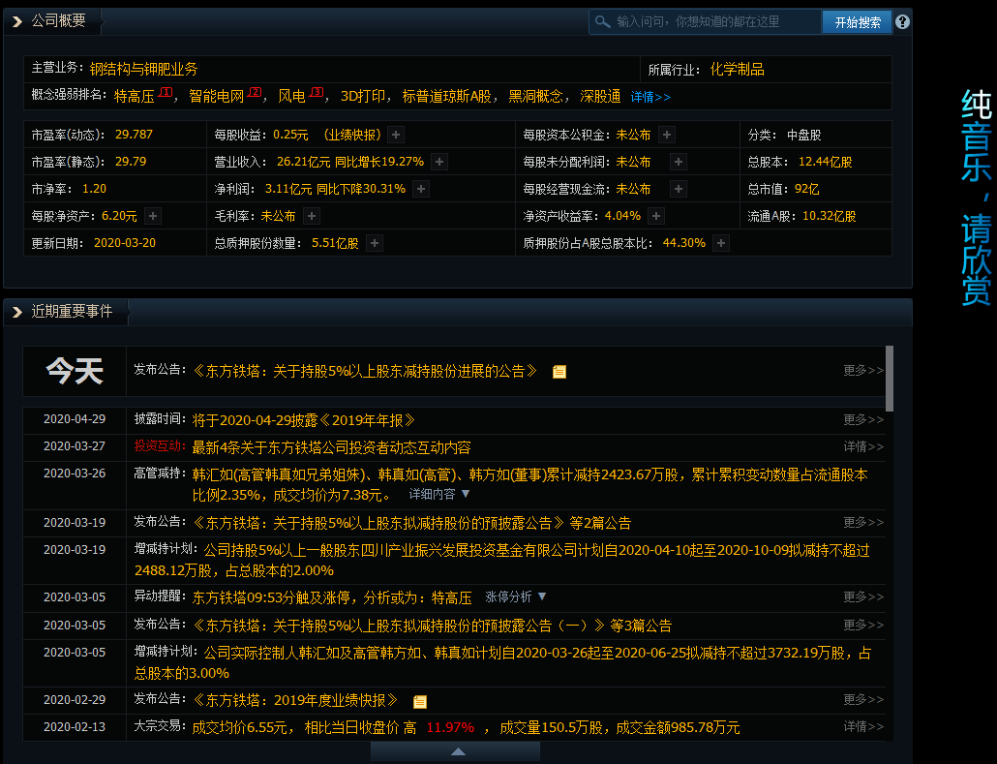This screenshot has width=997, height=764.
Task: Click the 92亿 total market value
Action: click(x=807, y=189)
